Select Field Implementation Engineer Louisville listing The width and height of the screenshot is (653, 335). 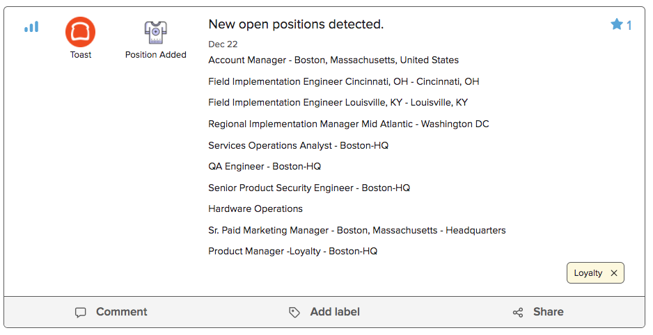[x=338, y=103]
